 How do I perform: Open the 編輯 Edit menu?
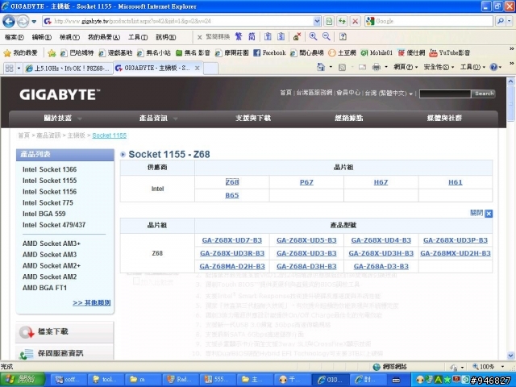pyautogui.click(x=42, y=37)
